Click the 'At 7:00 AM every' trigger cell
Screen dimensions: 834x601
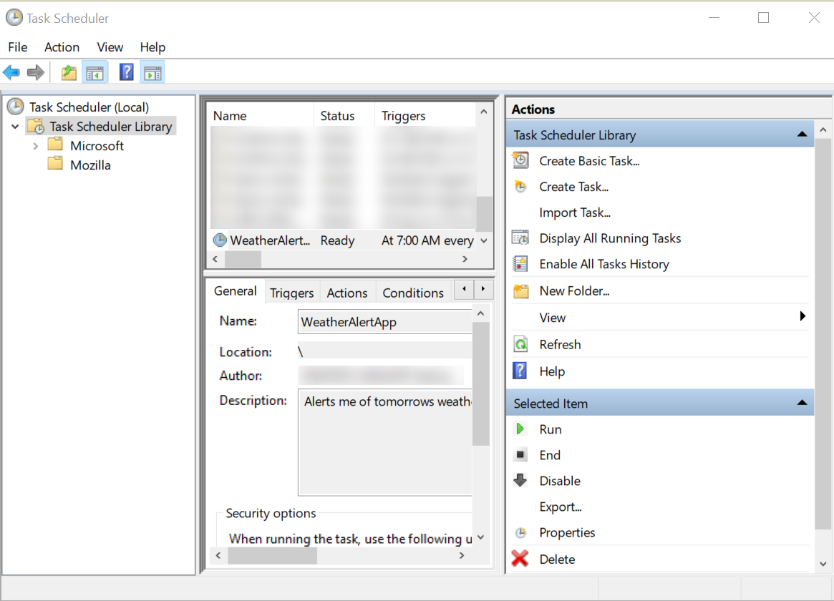pyautogui.click(x=427, y=240)
